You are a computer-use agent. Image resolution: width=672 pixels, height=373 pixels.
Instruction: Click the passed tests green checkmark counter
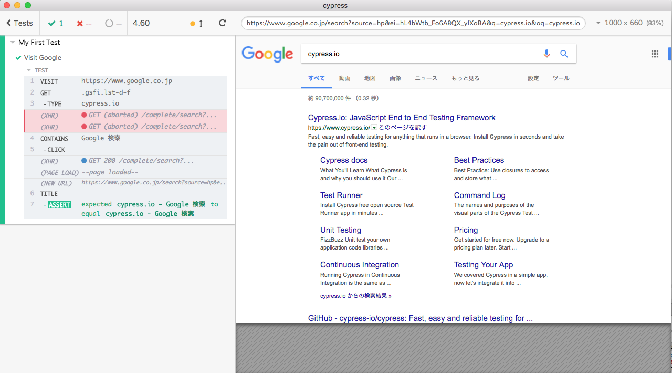(55, 23)
